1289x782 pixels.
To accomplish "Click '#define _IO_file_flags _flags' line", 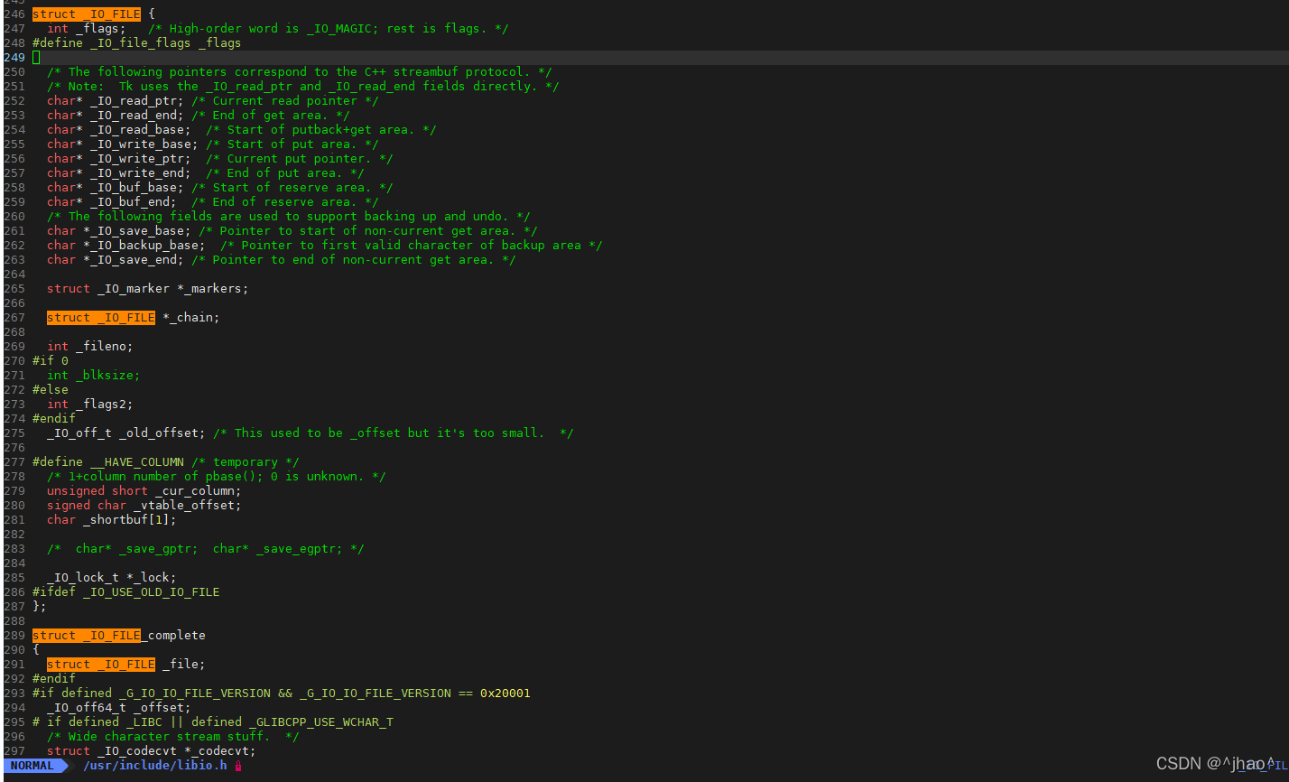I will 137,43.
